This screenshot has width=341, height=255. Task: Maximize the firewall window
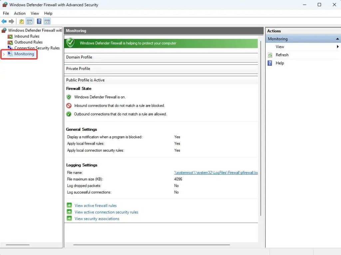coord(319,5)
